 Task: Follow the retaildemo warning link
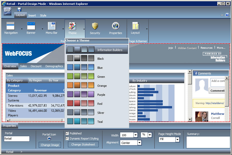tap(215, 103)
